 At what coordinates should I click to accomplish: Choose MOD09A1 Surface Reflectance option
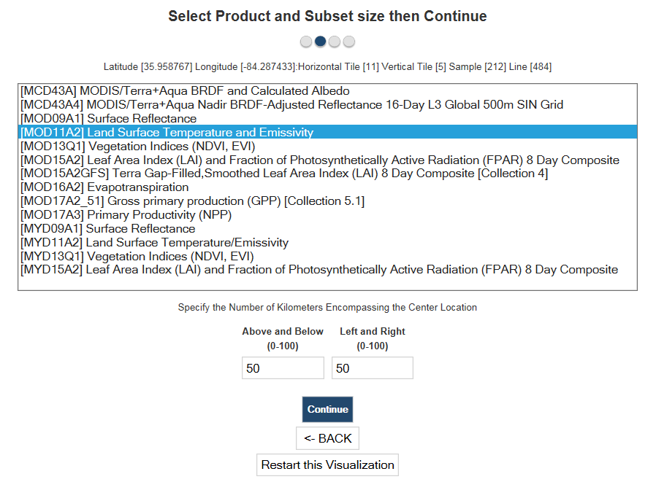[x=108, y=119]
